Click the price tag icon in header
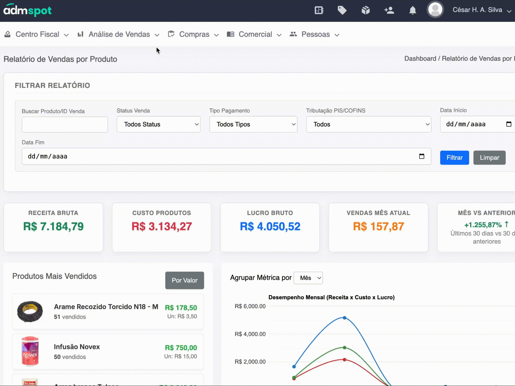 point(342,10)
